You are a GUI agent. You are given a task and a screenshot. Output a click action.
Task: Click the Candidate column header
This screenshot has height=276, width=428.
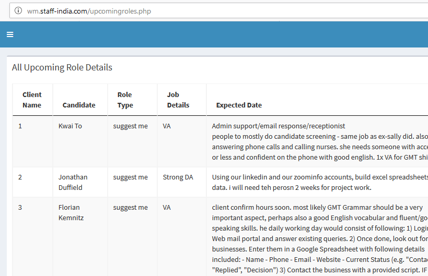pyautogui.click(x=79, y=105)
